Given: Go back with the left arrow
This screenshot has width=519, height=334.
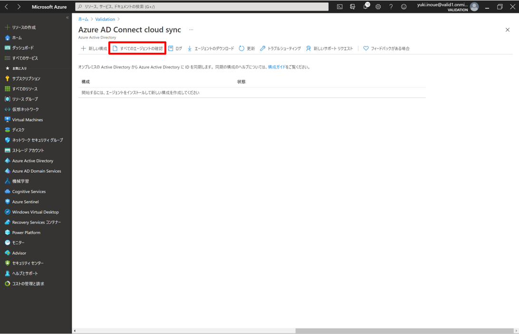Looking at the screenshot, I should tap(7, 7).
